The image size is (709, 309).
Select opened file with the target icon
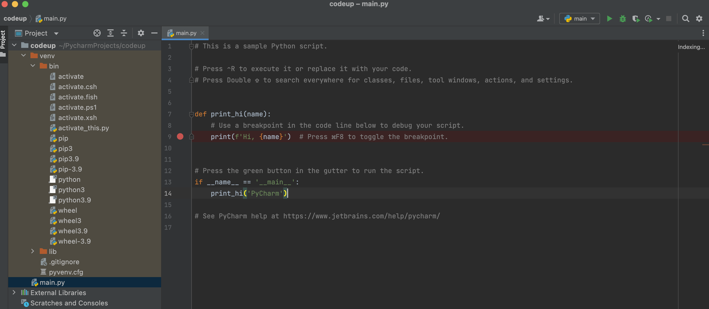point(97,33)
